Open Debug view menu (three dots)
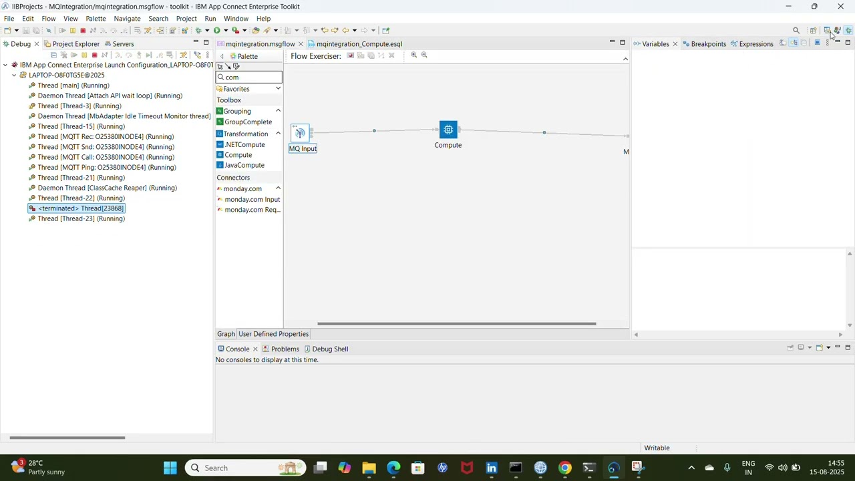The image size is (855, 481). click(x=207, y=55)
